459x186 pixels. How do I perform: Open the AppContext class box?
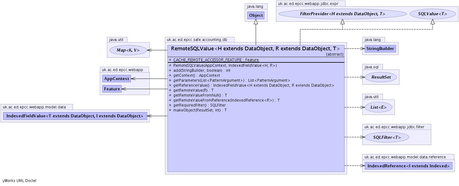pyautogui.click(x=116, y=79)
